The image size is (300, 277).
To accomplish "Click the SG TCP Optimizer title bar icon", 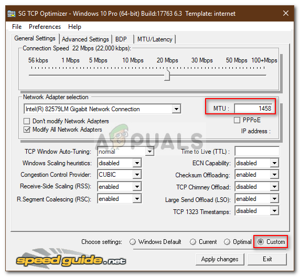I will tap(12, 14).
